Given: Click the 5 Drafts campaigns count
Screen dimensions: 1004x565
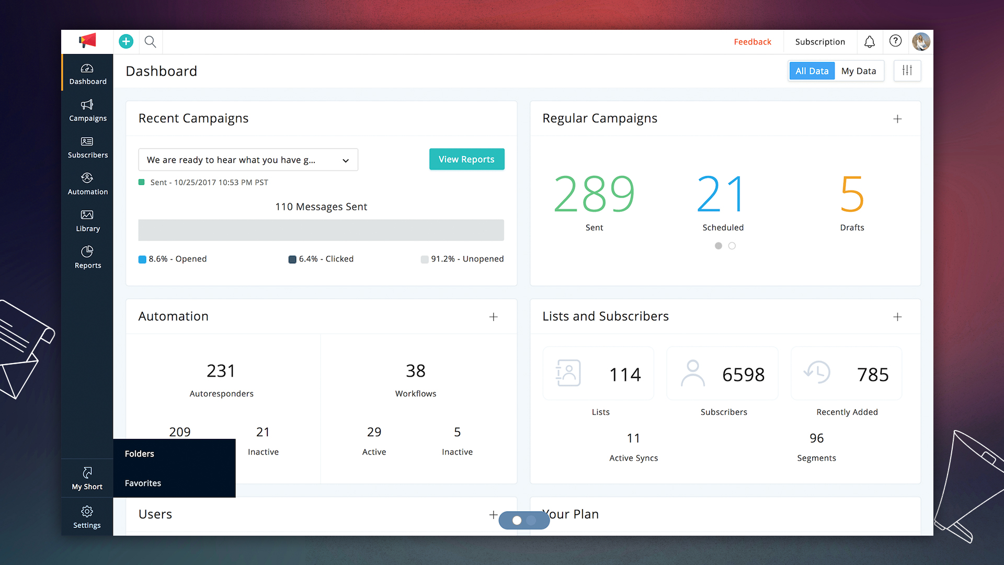Looking at the screenshot, I should (852, 194).
